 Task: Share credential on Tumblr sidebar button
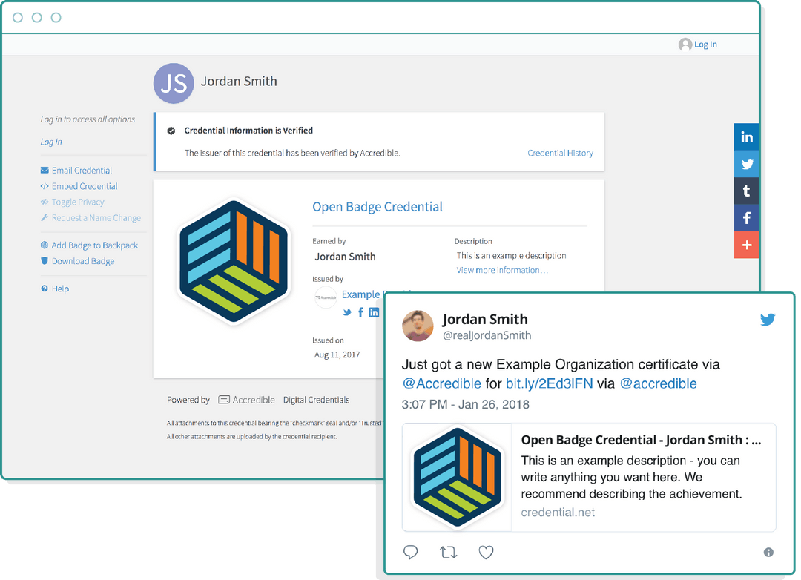point(746,191)
